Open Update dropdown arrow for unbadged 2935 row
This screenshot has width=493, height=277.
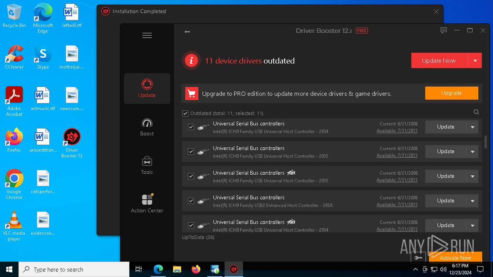pyautogui.click(x=473, y=152)
